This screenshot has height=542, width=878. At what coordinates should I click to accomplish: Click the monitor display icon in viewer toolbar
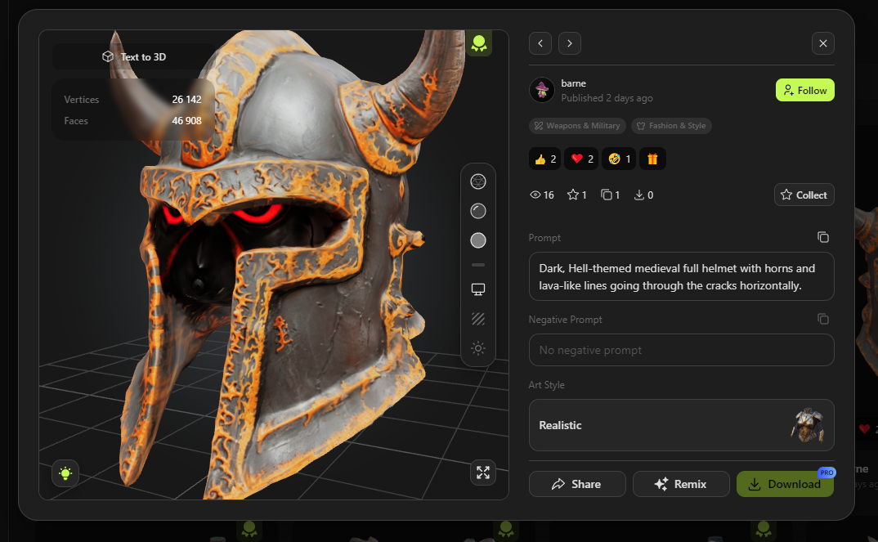click(478, 290)
